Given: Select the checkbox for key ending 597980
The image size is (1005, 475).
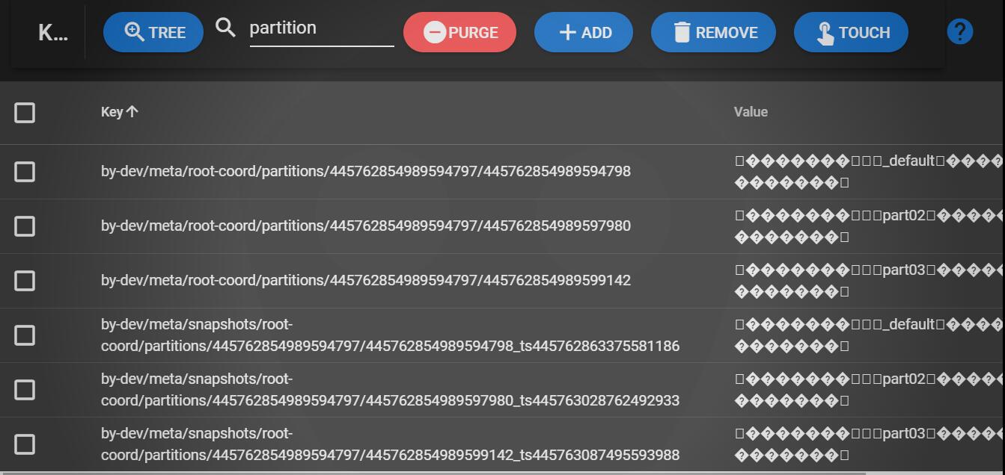Looking at the screenshot, I should pyautogui.click(x=25, y=226).
